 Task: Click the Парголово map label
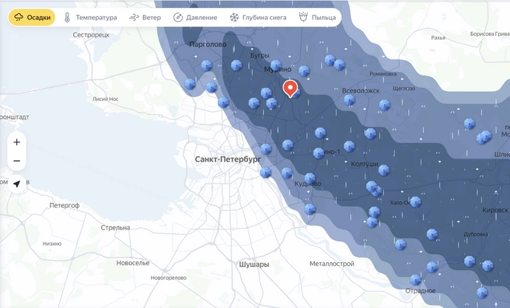pyautogui.click(x=208, y=44)
